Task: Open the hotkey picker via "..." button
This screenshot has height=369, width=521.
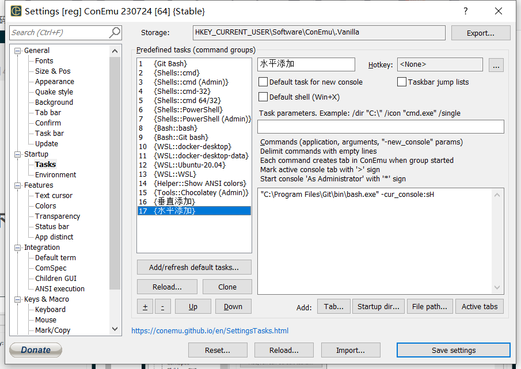Action: (x=496, y=64)
